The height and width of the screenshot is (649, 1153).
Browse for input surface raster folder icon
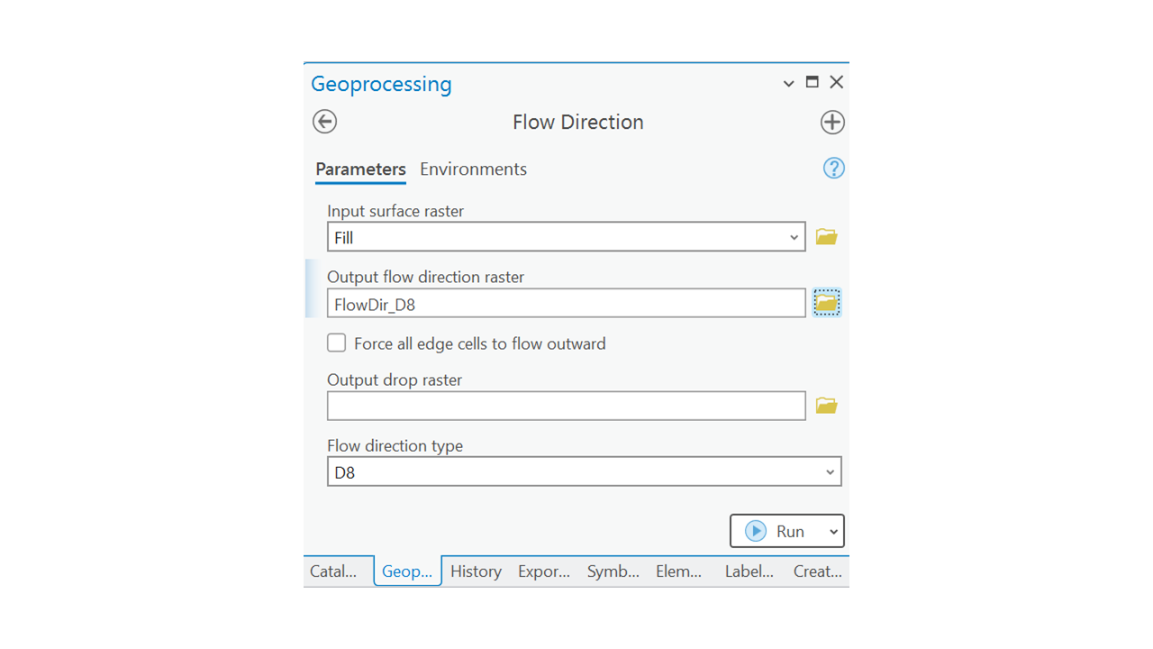(x=826, y=237)
